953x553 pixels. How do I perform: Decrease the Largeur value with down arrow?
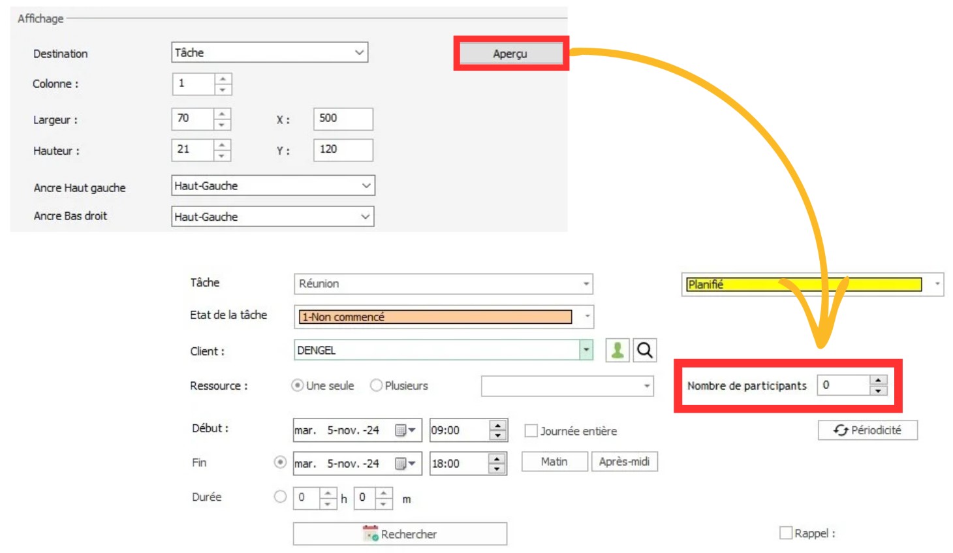click(222, 125)
